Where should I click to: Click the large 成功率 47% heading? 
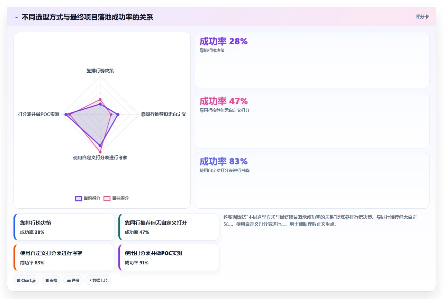[224, 101]
